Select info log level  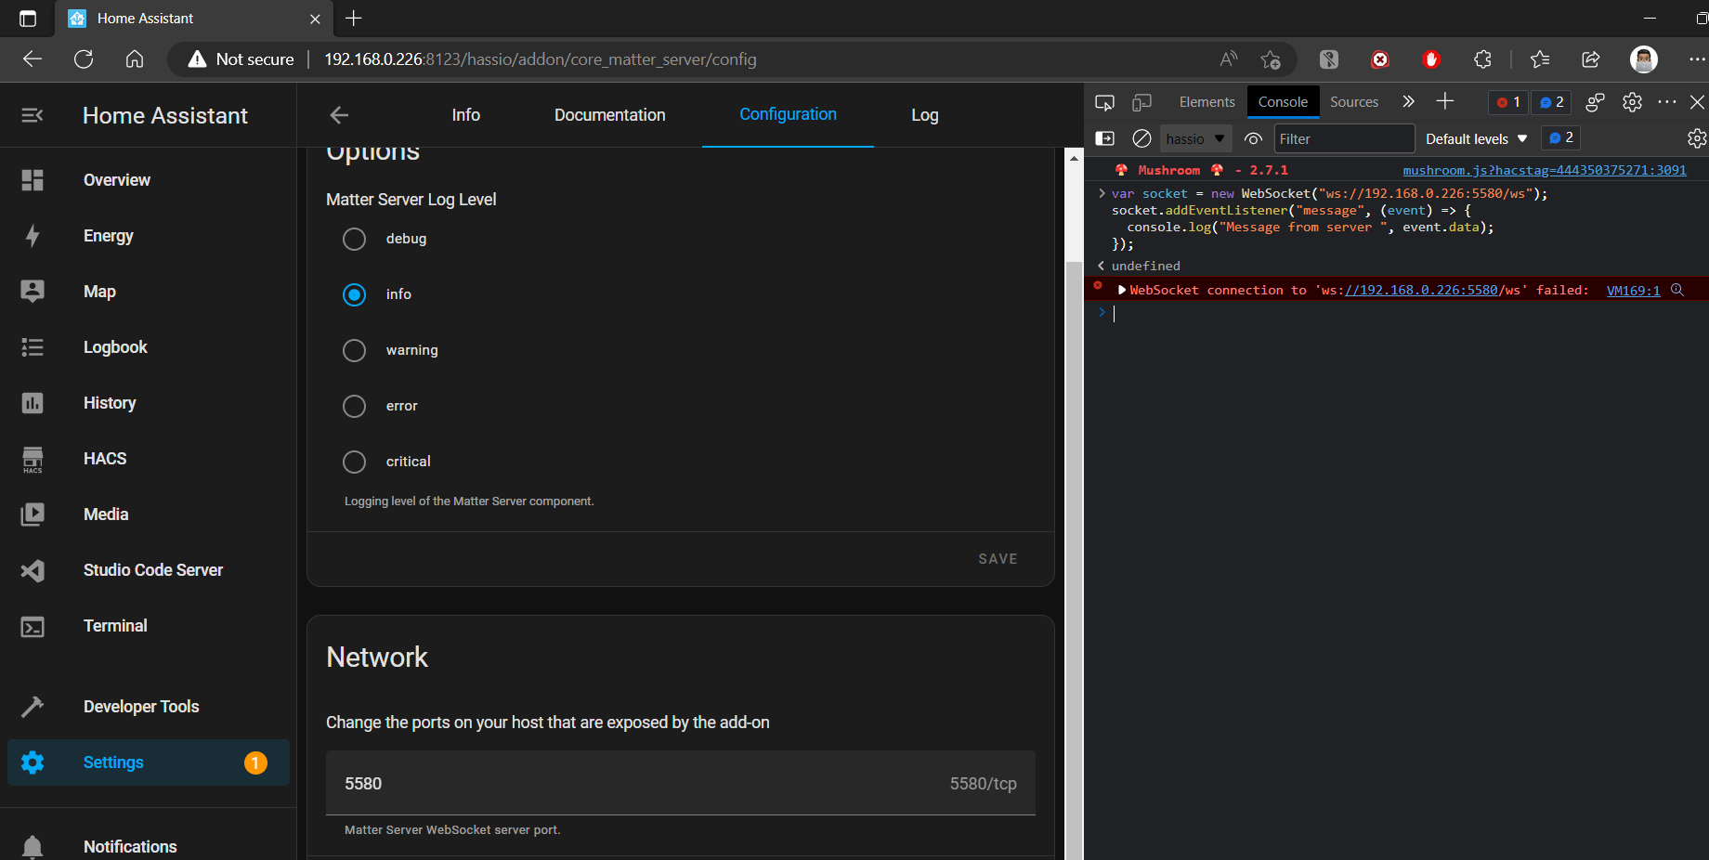(354, 294)
